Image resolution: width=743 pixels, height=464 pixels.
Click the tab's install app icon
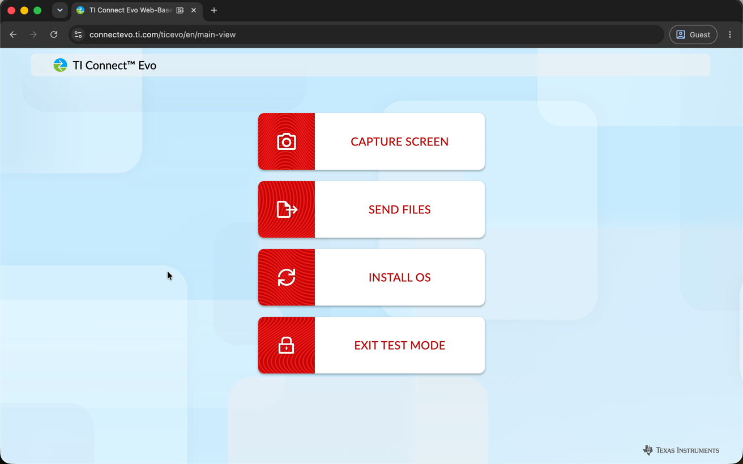(x=180, y=10)
